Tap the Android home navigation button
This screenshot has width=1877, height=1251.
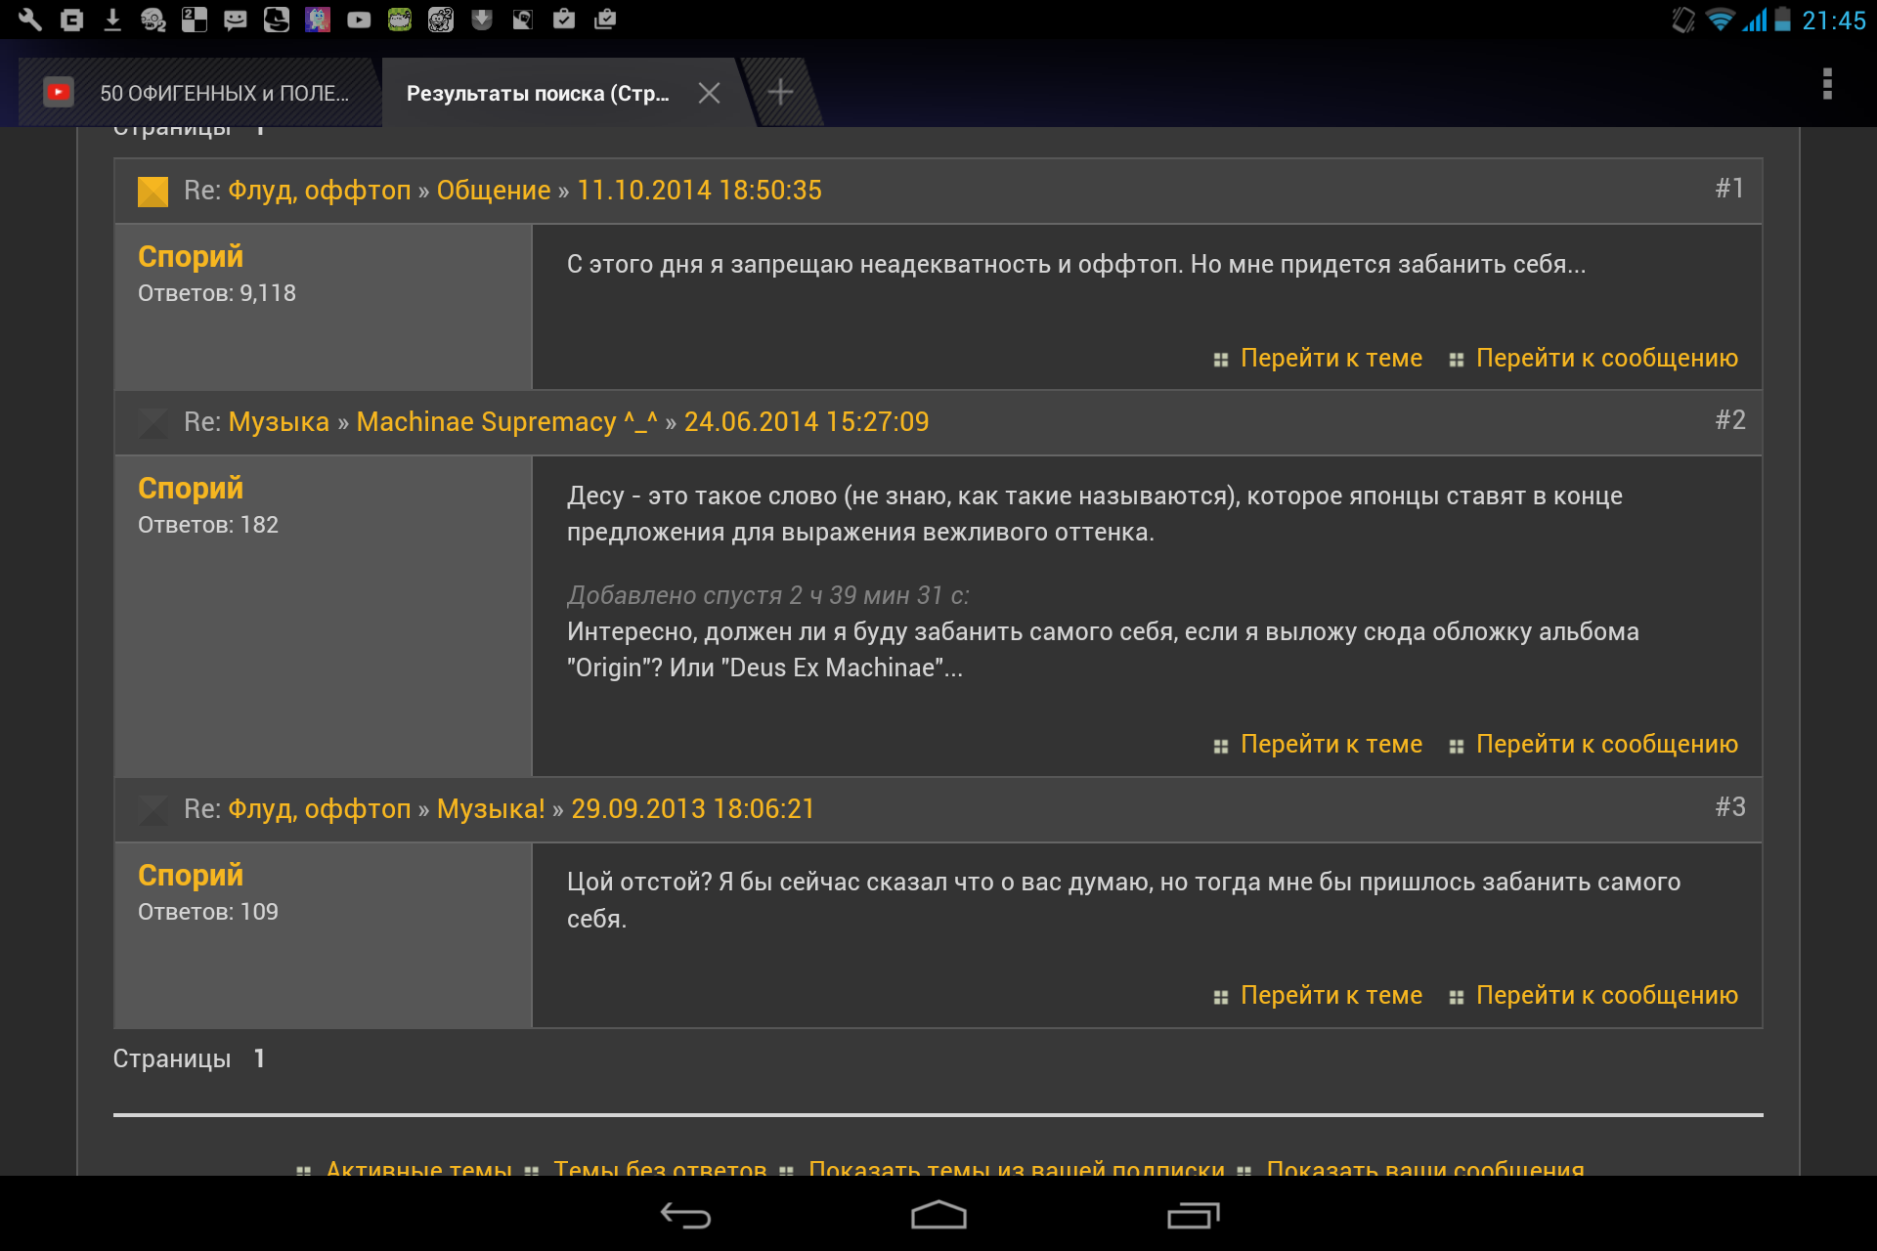938,1215
